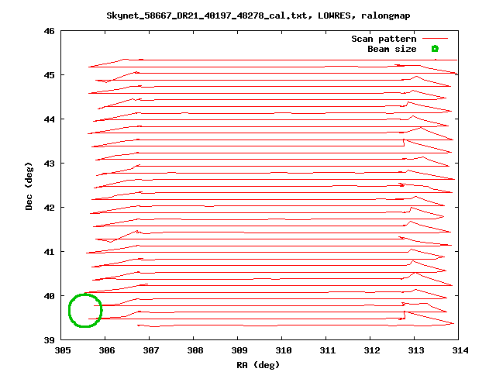
Task: Click the x-axis tick label 306
Action: tap(107, 350)
